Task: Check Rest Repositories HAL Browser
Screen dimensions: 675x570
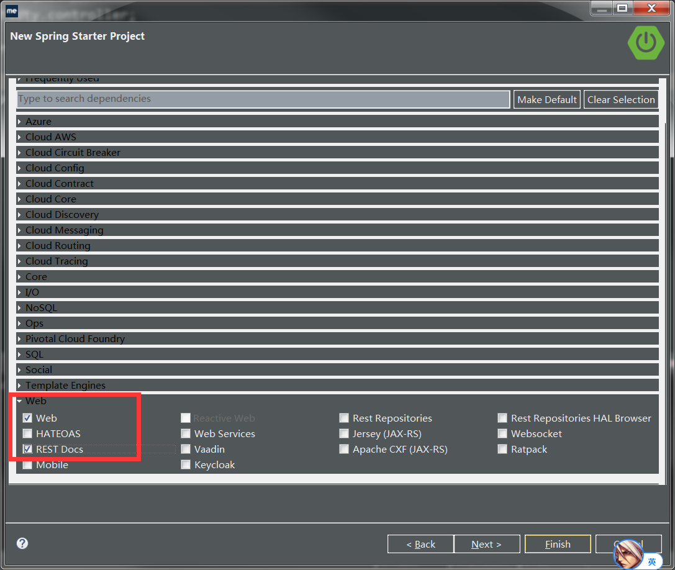Action: (502, 418)
